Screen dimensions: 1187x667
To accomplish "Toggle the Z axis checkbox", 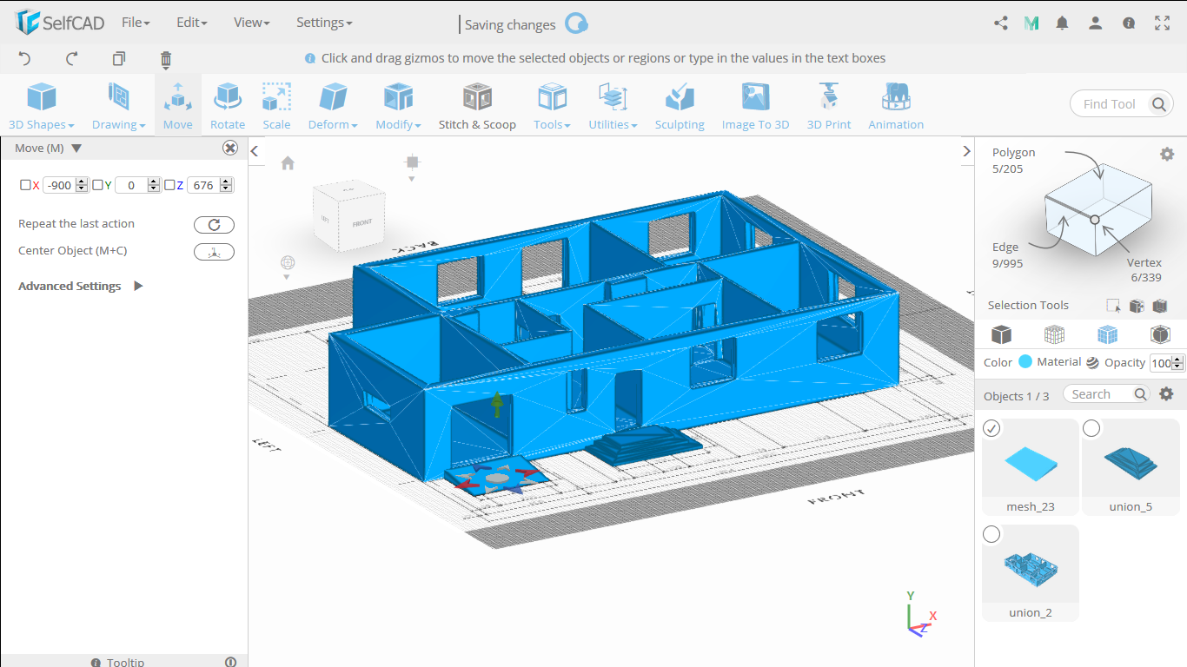I will (x=169, y=185).
